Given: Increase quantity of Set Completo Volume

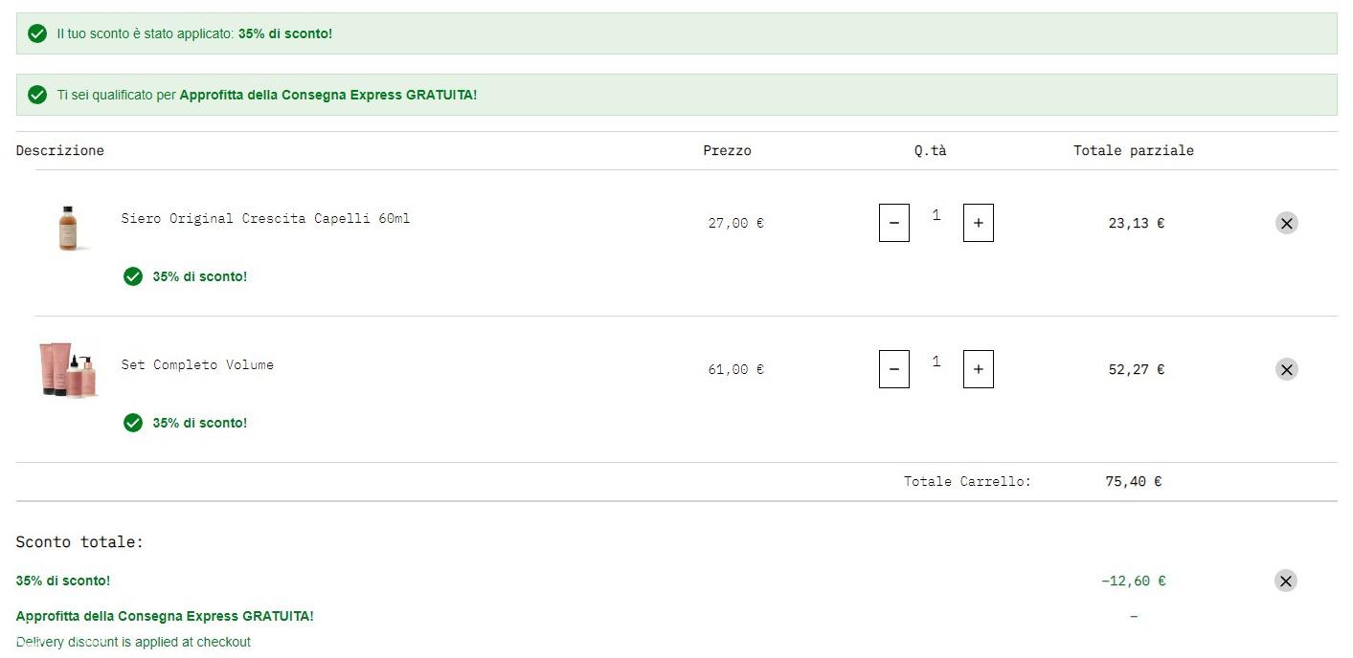Looking at the screenshot, I should click(978, 369).
